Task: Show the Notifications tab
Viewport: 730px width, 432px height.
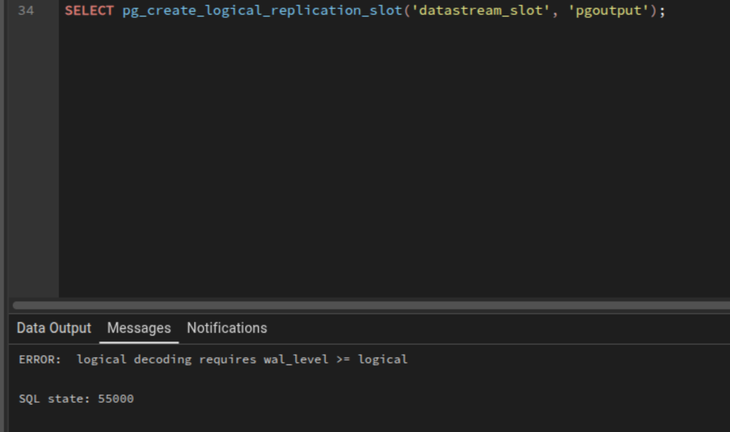Action: (x=227, y=328)
